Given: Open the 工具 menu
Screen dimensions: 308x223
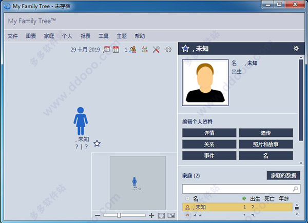Looking at the screenshot, I should click(104, 36).
